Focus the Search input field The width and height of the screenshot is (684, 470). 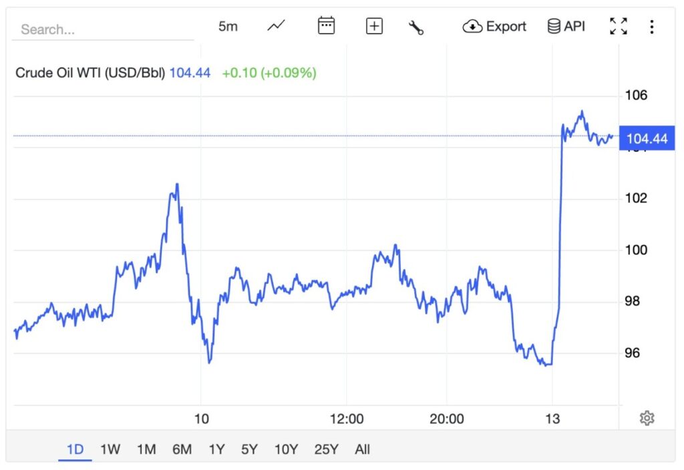pyautogui.click(x=104, y=29)
